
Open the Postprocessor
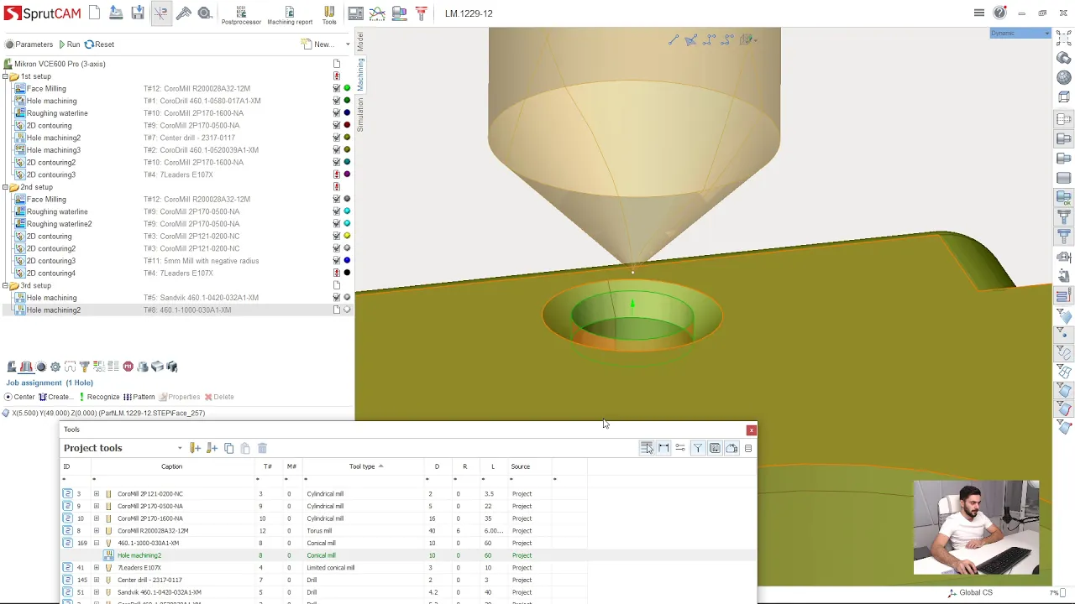pos(241,15)
